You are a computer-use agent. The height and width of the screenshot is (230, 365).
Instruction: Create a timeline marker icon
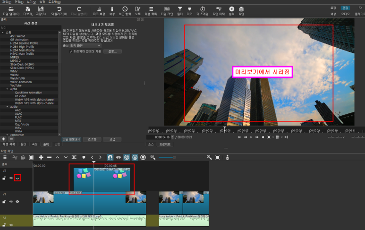tap(84, 157)
